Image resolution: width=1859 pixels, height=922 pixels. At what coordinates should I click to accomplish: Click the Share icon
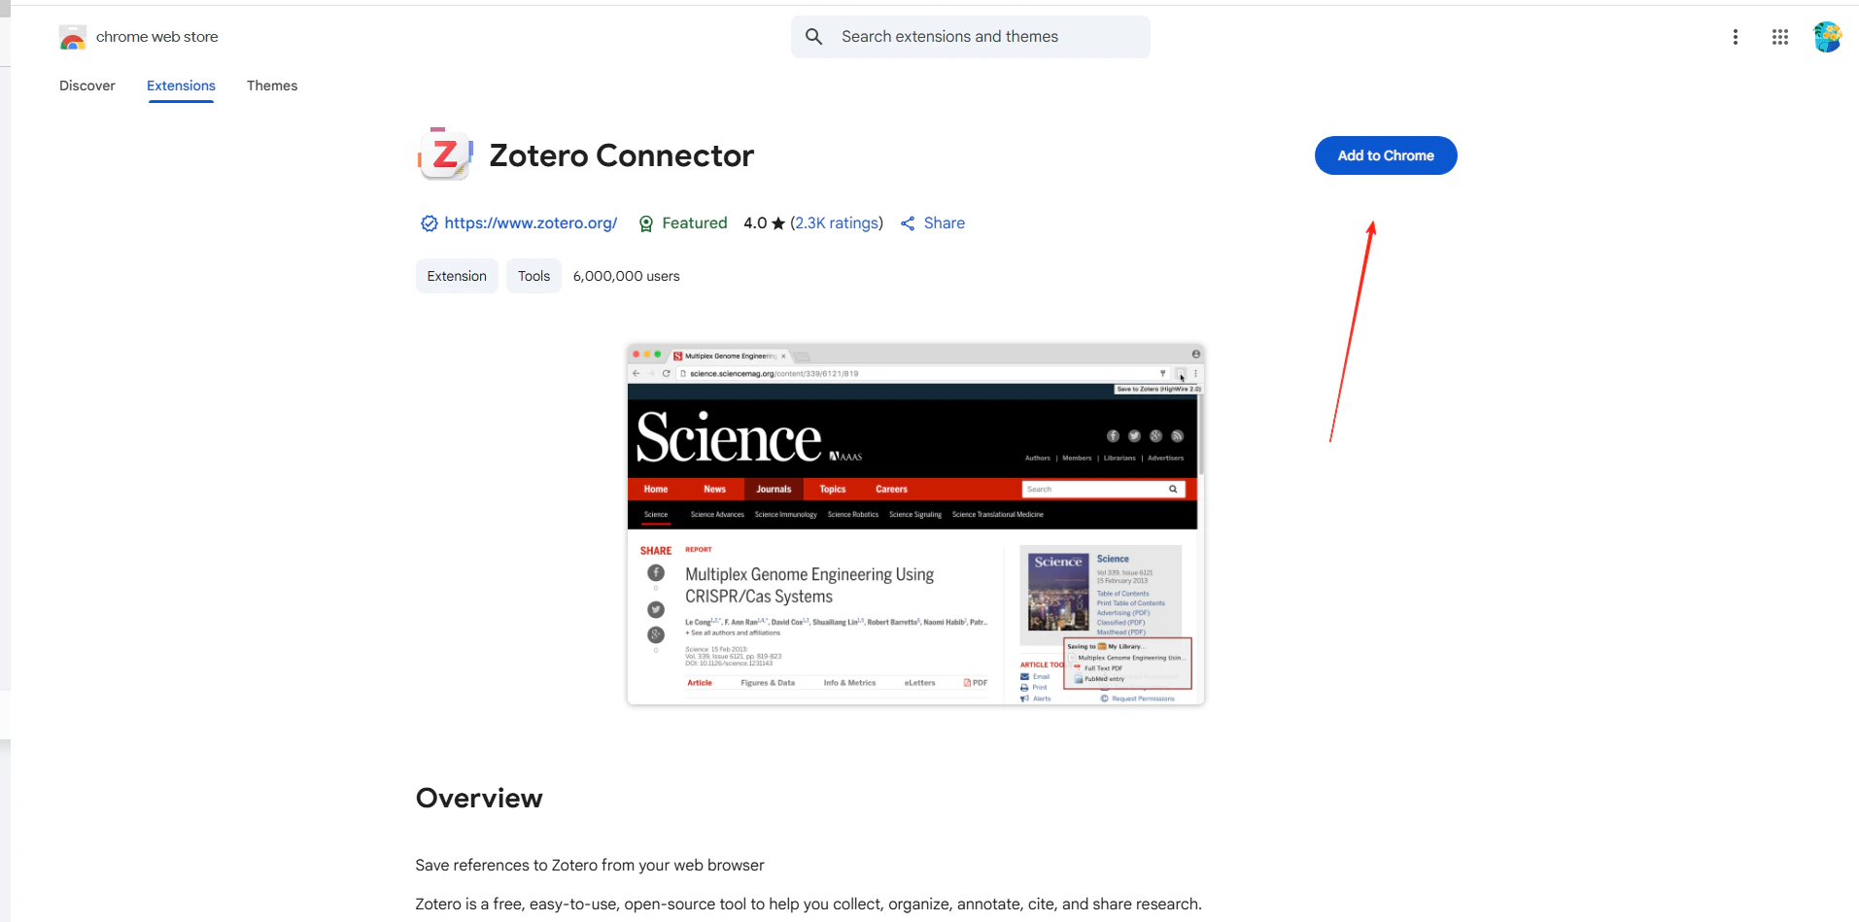click(x=908, y=223)
